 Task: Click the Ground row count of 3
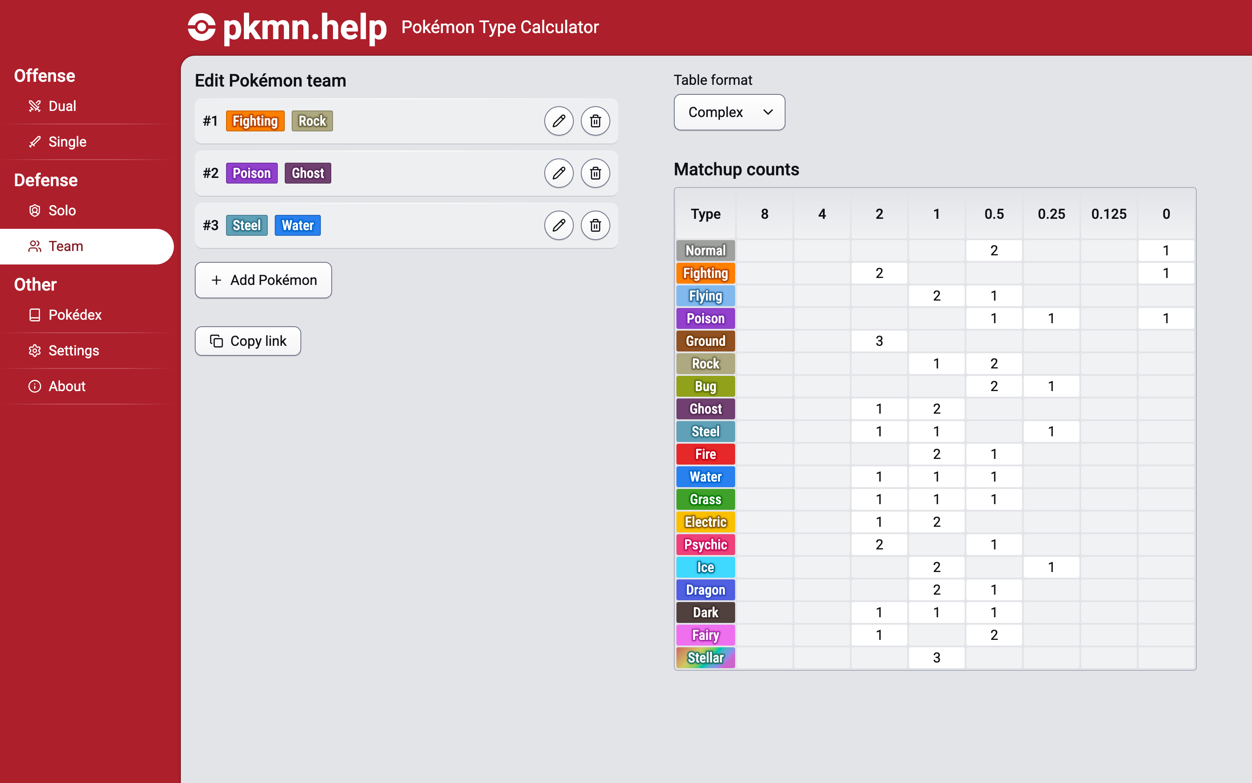pyautogui.click(x=879, y=341)
